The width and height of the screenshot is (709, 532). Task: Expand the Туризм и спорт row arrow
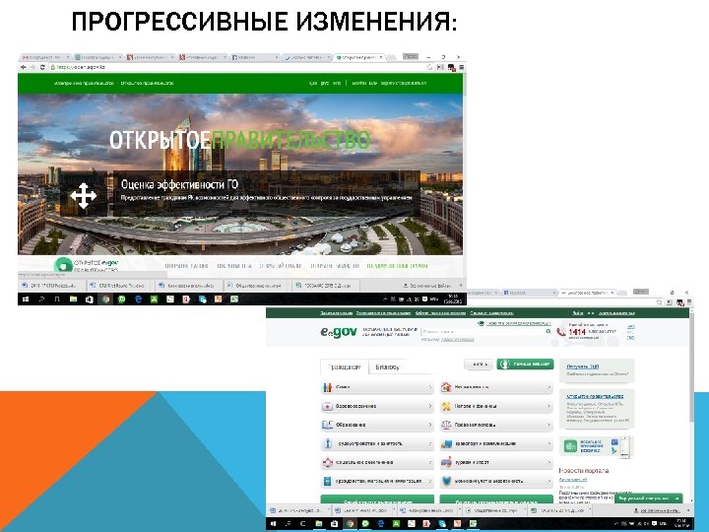point(548,462)
